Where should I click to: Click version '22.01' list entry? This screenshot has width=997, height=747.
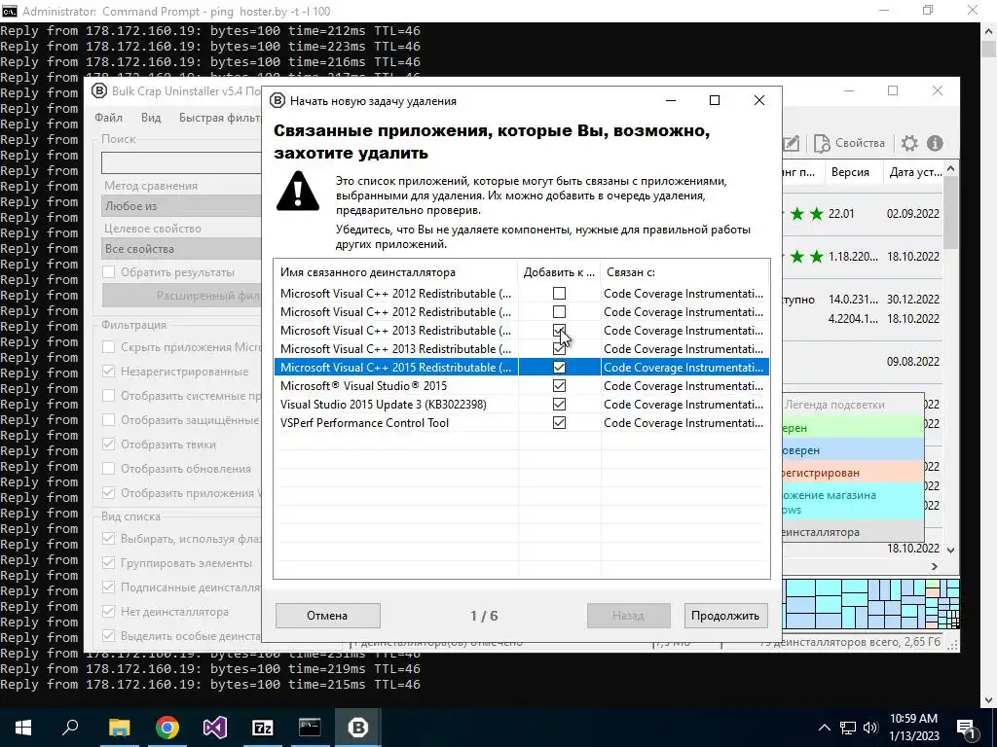[841, 214]
